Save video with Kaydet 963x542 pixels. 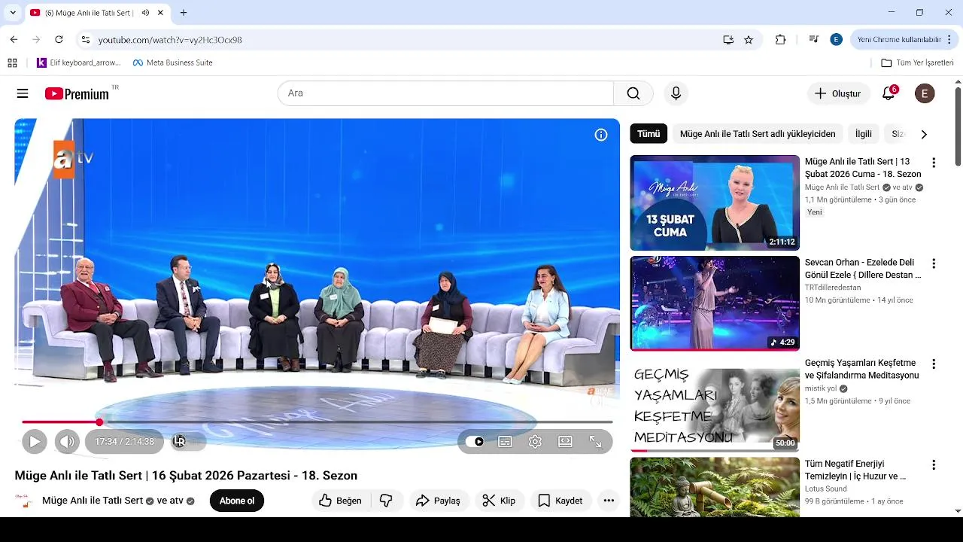(x=560, y=501)
